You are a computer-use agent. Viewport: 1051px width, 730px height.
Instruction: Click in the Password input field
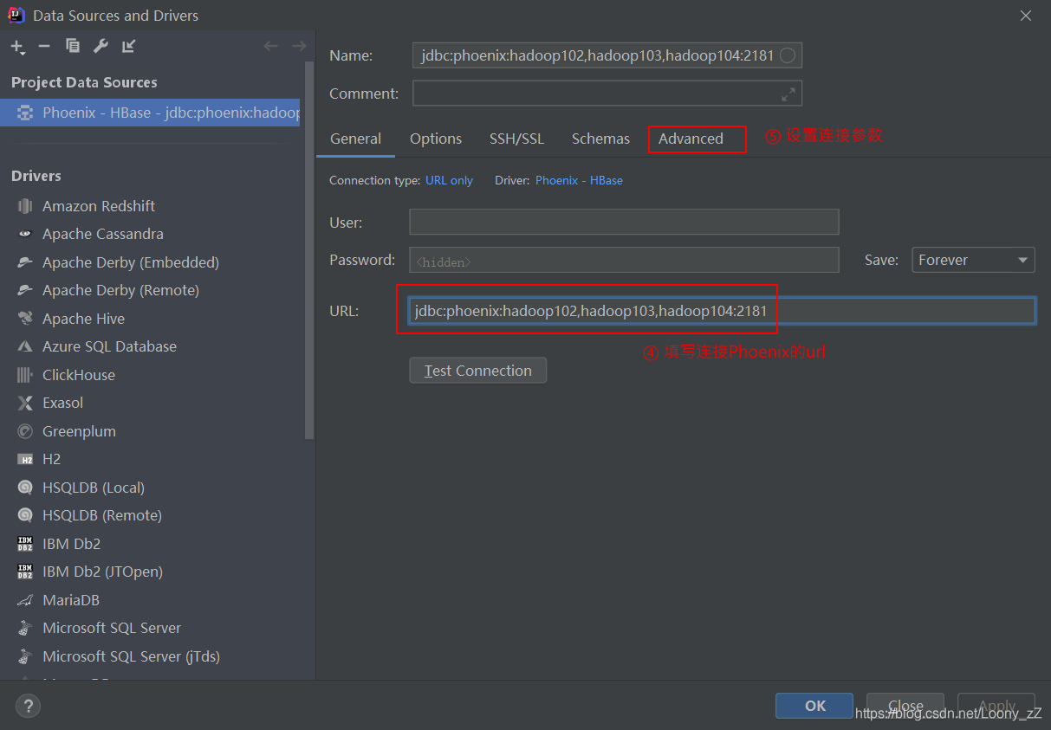pos(624,260)
